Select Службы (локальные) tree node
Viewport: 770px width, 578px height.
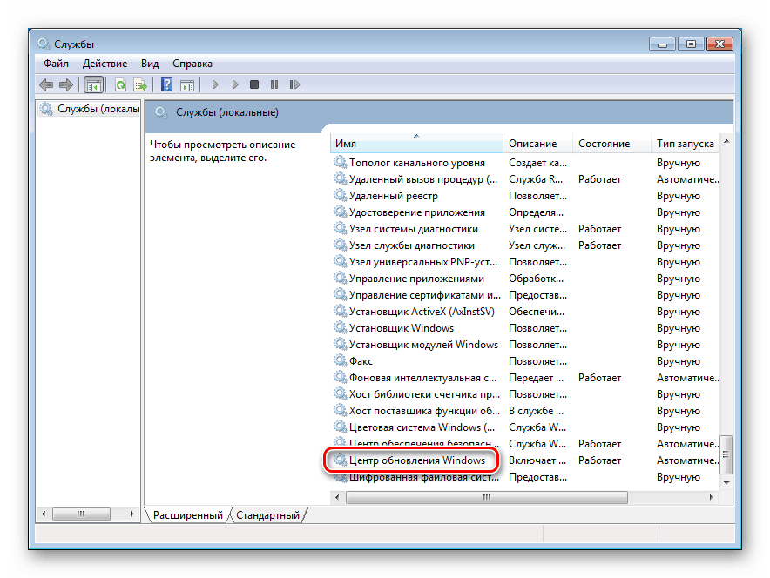pyautogui.click(x=91, y=109)
